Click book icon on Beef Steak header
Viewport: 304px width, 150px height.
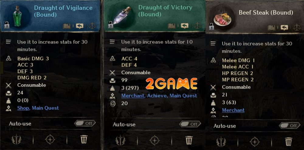(271, 28)
